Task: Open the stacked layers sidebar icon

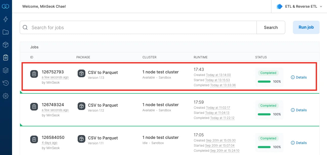Action: coord(6,70)
